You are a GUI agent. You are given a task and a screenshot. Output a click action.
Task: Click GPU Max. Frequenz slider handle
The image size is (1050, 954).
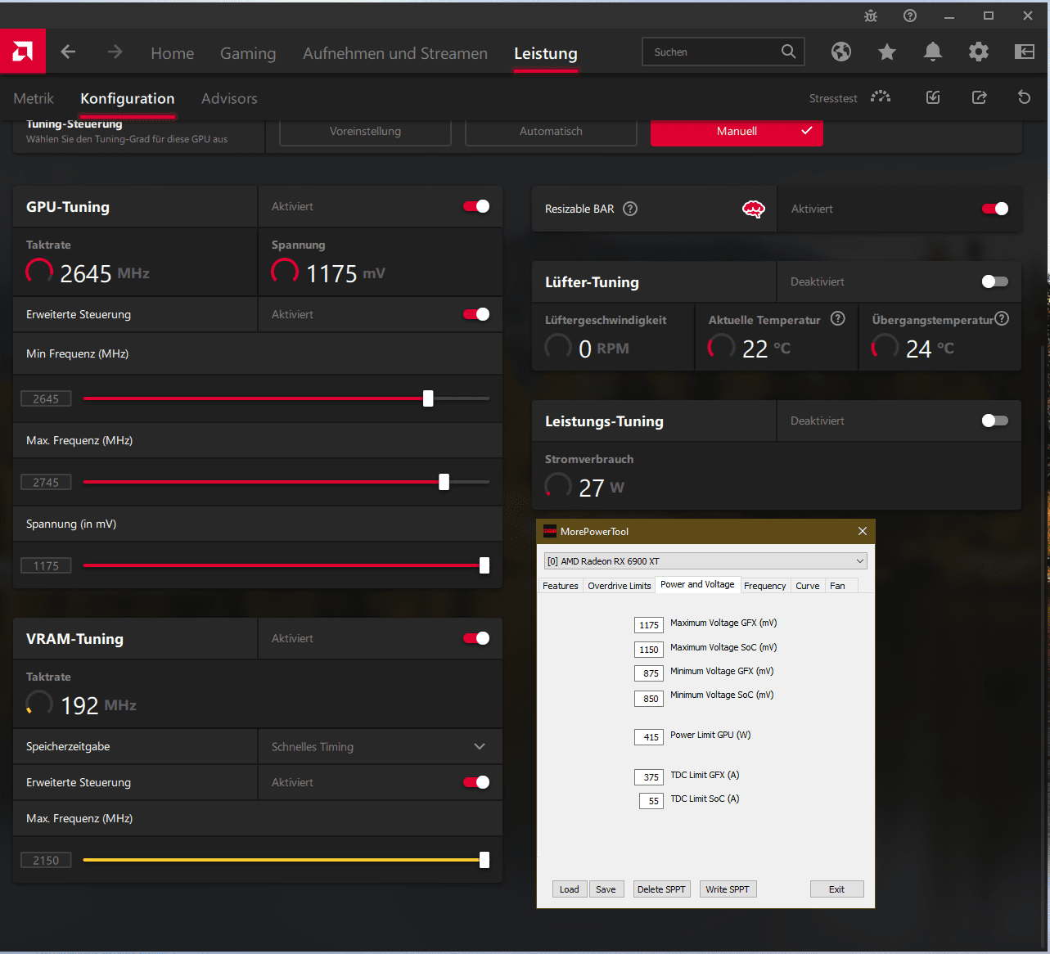[x=444, y=482]
